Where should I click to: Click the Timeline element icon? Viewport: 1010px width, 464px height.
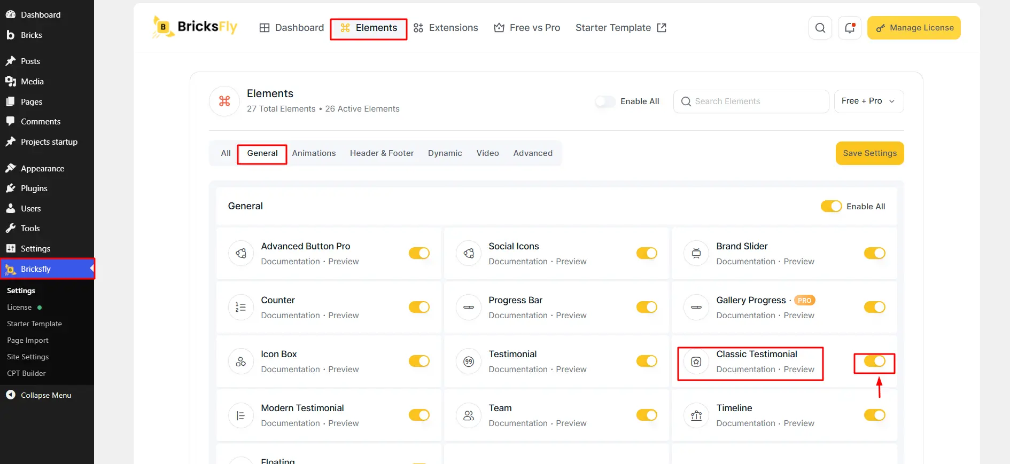696,415
